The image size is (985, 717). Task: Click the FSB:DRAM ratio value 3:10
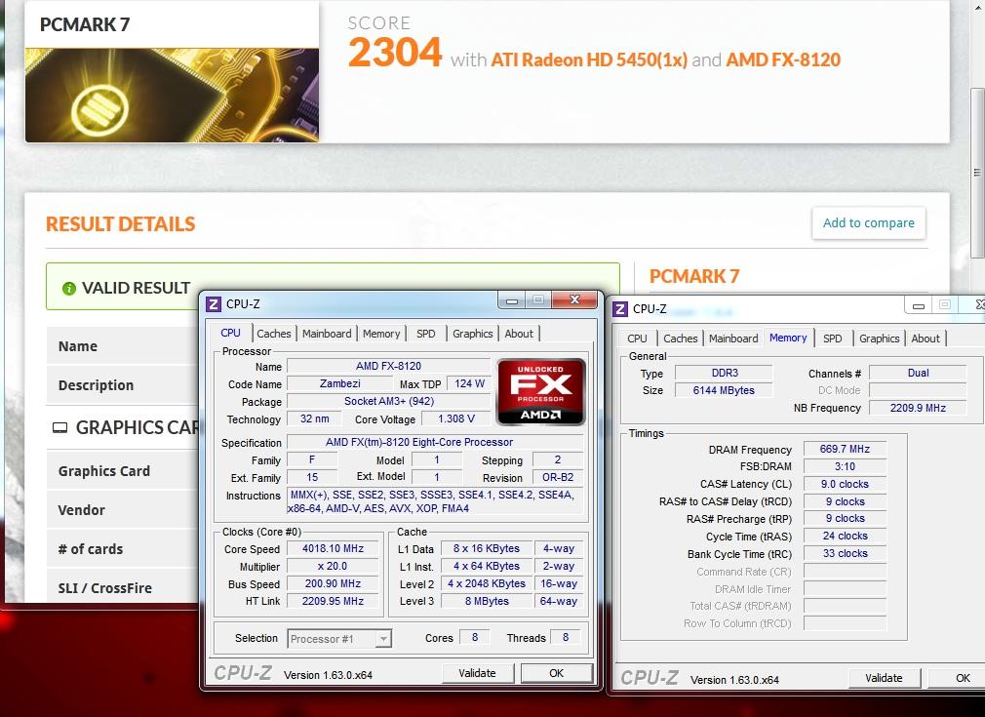click(x=845, y=467)
